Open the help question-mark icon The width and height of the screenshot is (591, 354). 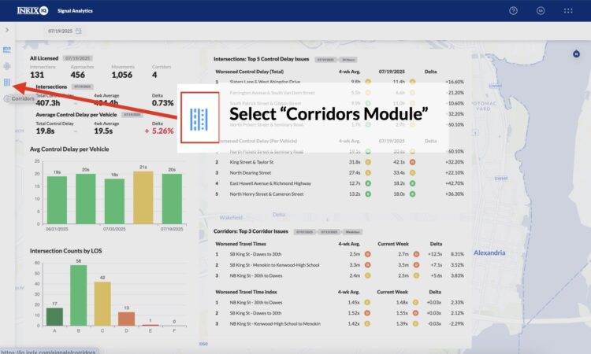click(513, 11)
